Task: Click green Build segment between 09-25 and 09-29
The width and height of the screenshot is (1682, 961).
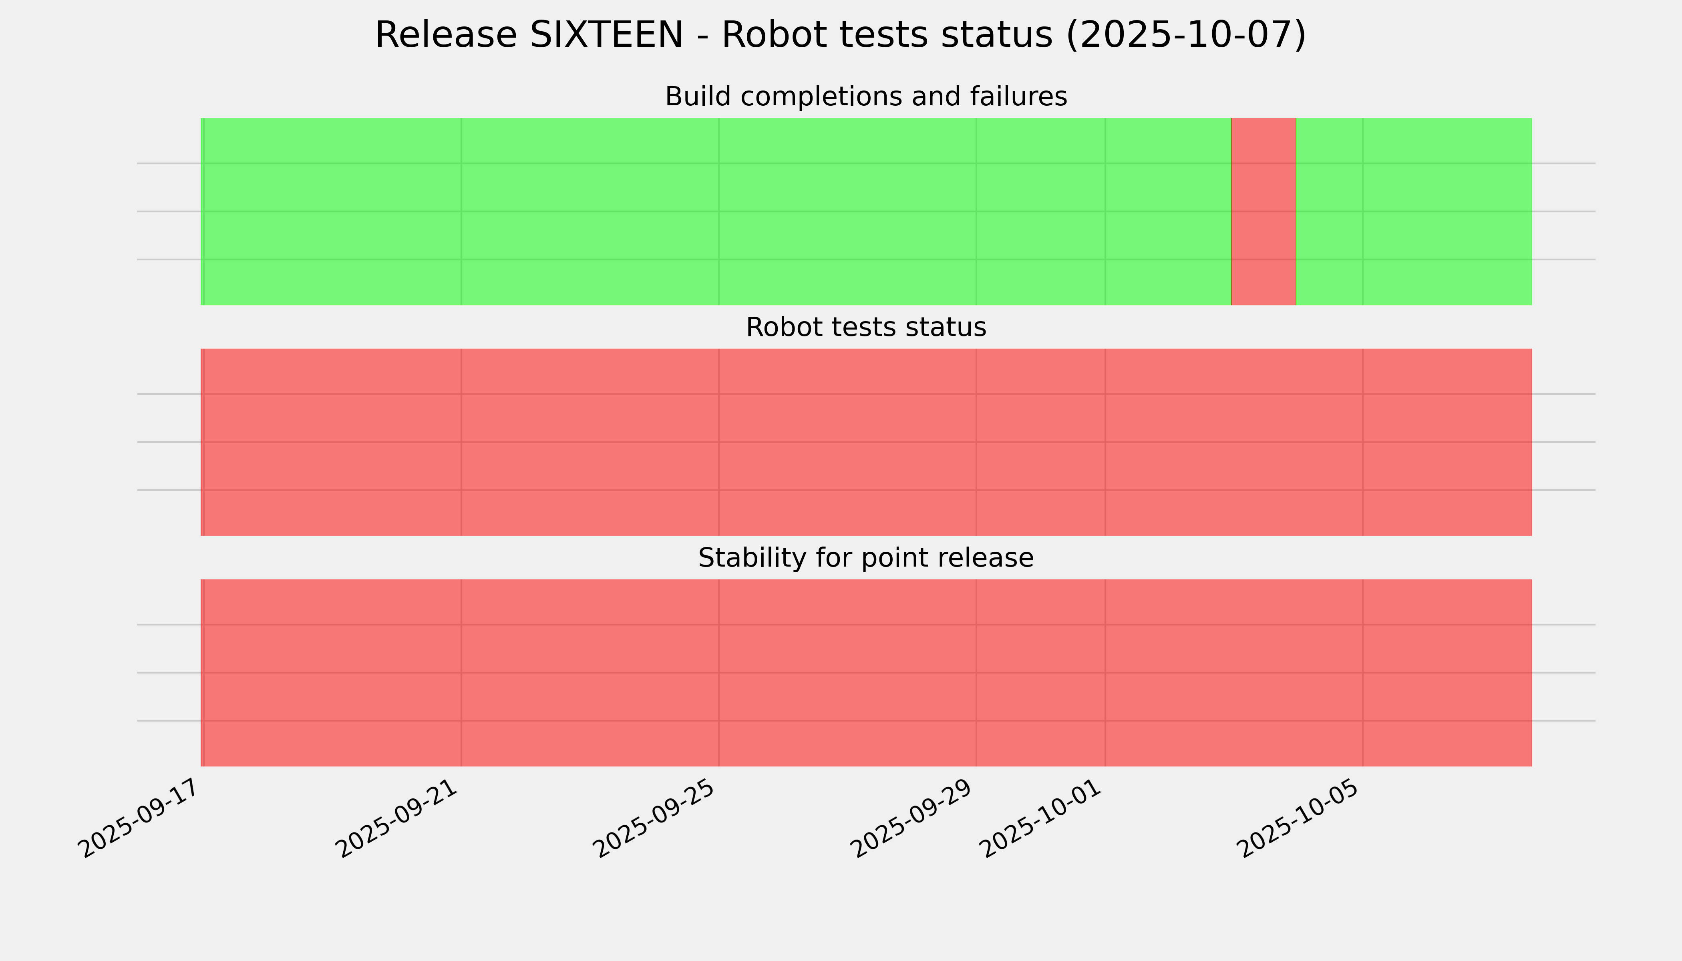Action: 847,211
